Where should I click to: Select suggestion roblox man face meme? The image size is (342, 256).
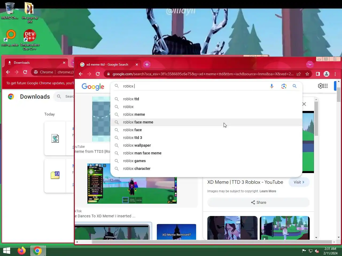(206, 153)
